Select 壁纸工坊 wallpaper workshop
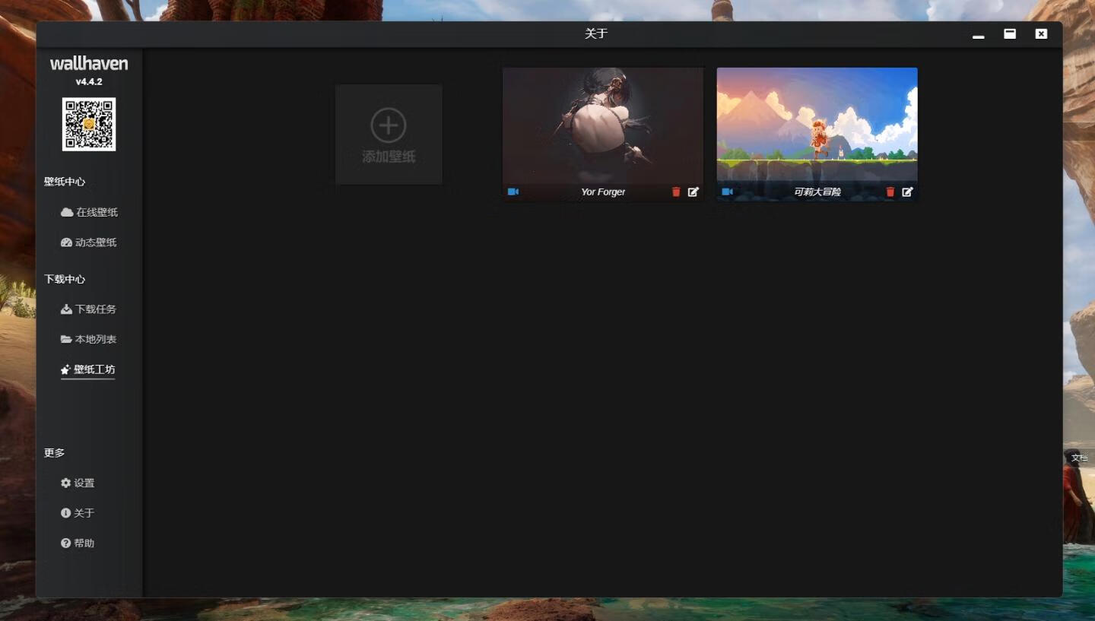 (88, 369)
